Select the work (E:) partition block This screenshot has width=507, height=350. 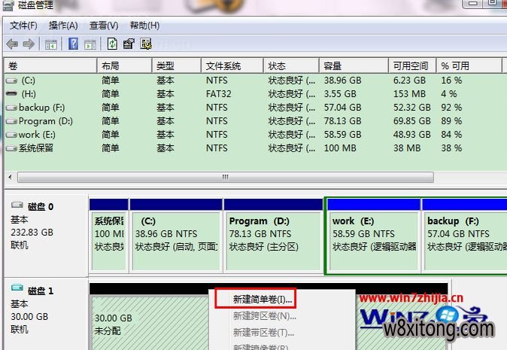(x=372, y=233)
